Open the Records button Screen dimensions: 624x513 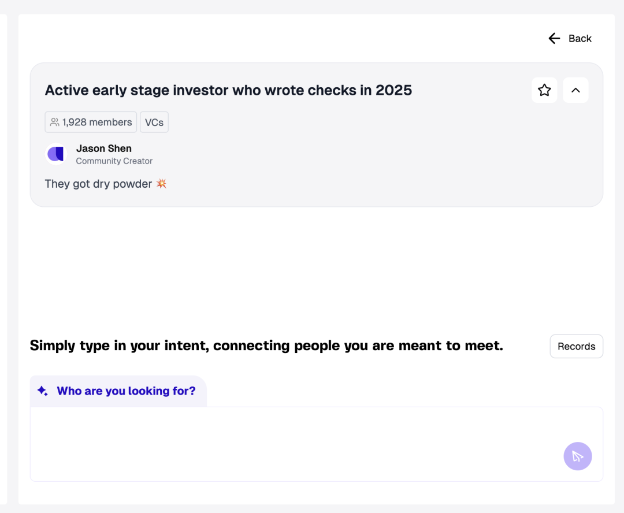click(576, 347)
